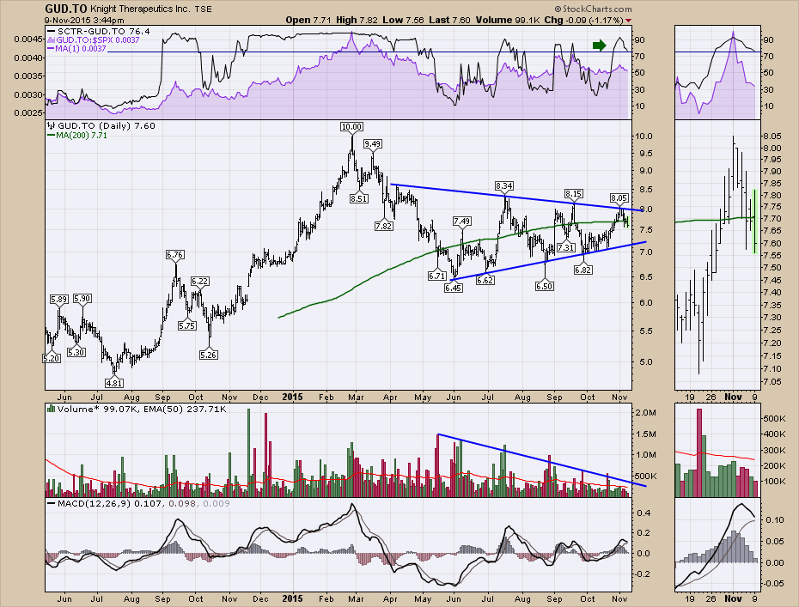
Task: Select the 8.34 July high label
Action: pos(504,186)
